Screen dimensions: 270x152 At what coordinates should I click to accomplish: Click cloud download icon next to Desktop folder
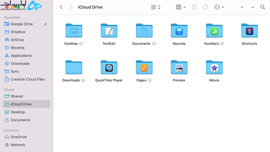pos(81,44)
